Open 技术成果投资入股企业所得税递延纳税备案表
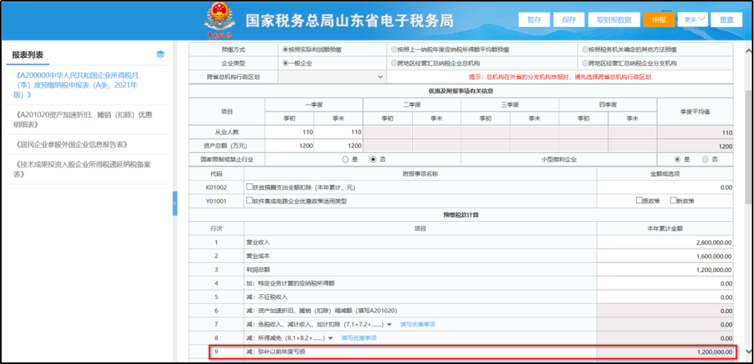 [x=82, y=169]
